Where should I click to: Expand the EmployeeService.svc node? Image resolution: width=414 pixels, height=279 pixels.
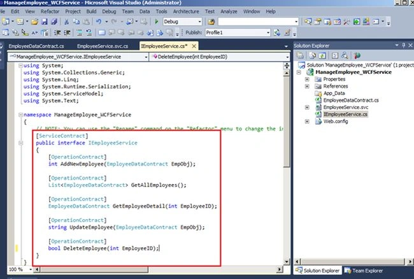coord(307,108)
